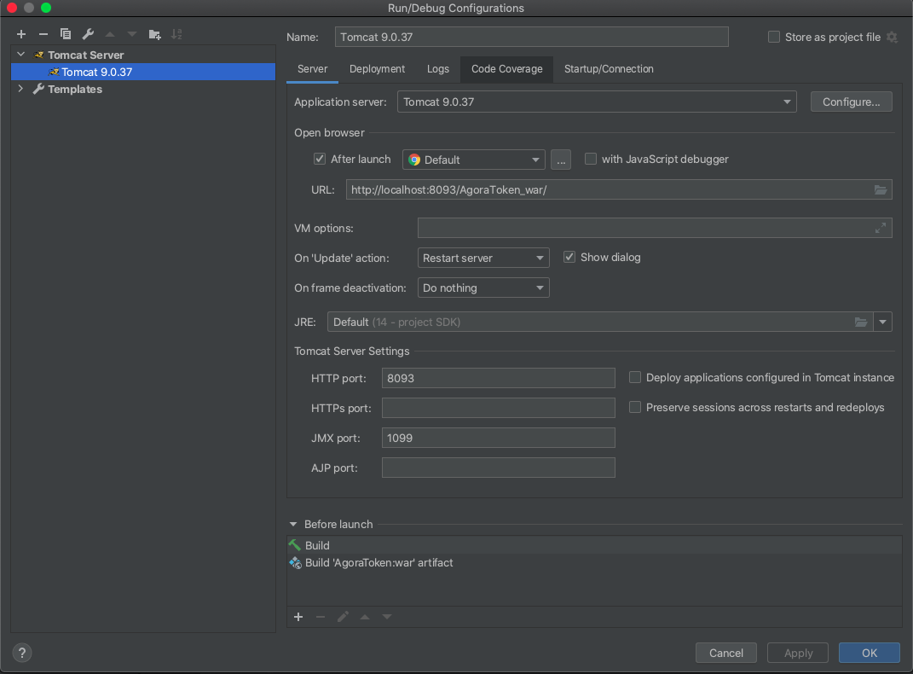Edit configuration templates with wrench icon

tap(88, 34)
